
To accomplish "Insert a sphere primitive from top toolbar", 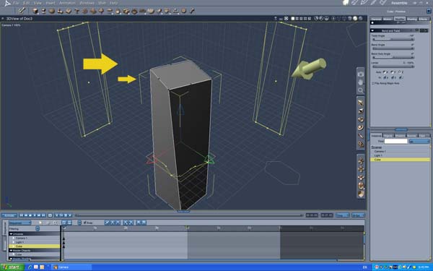I will 52,11.
